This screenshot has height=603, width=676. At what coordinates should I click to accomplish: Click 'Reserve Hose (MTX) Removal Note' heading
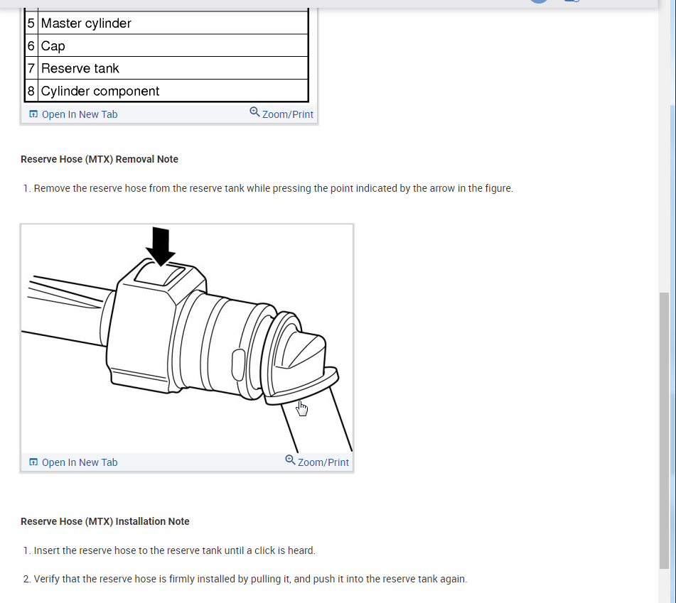coord(100,159)
